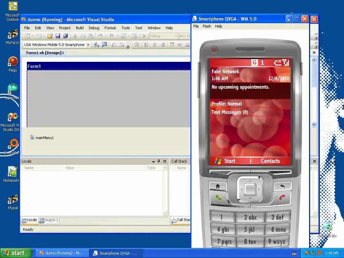Click the Navigate Forward icon
This screenshot has width=344, height=258.
(x=134, y=36)
